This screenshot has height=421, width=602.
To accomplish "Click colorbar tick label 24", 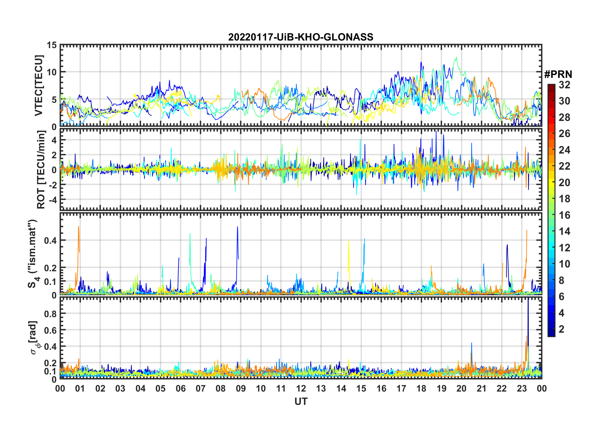I will (564, 150).
